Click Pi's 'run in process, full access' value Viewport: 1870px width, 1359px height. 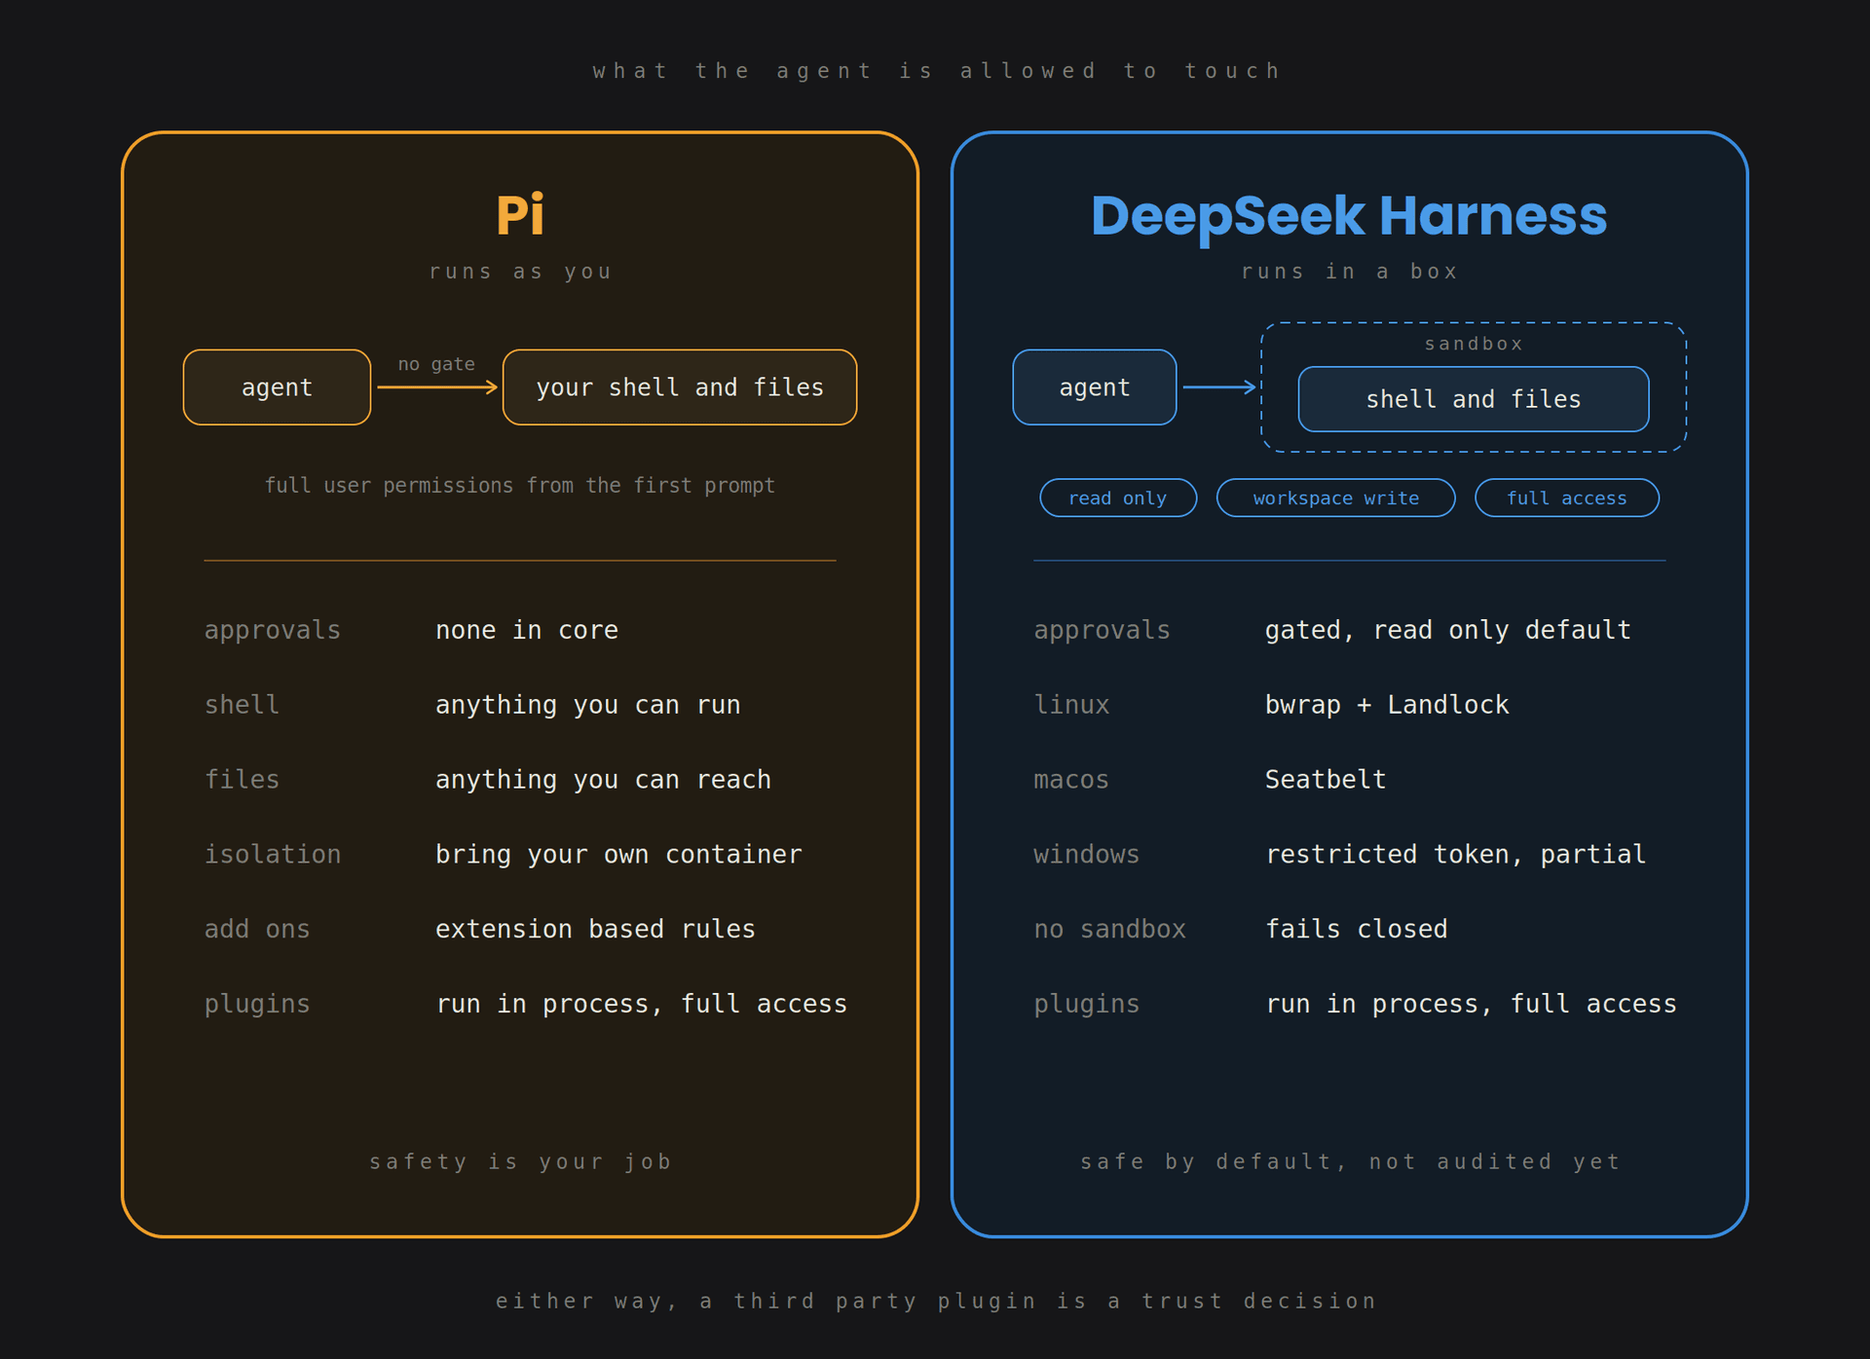642,1004
